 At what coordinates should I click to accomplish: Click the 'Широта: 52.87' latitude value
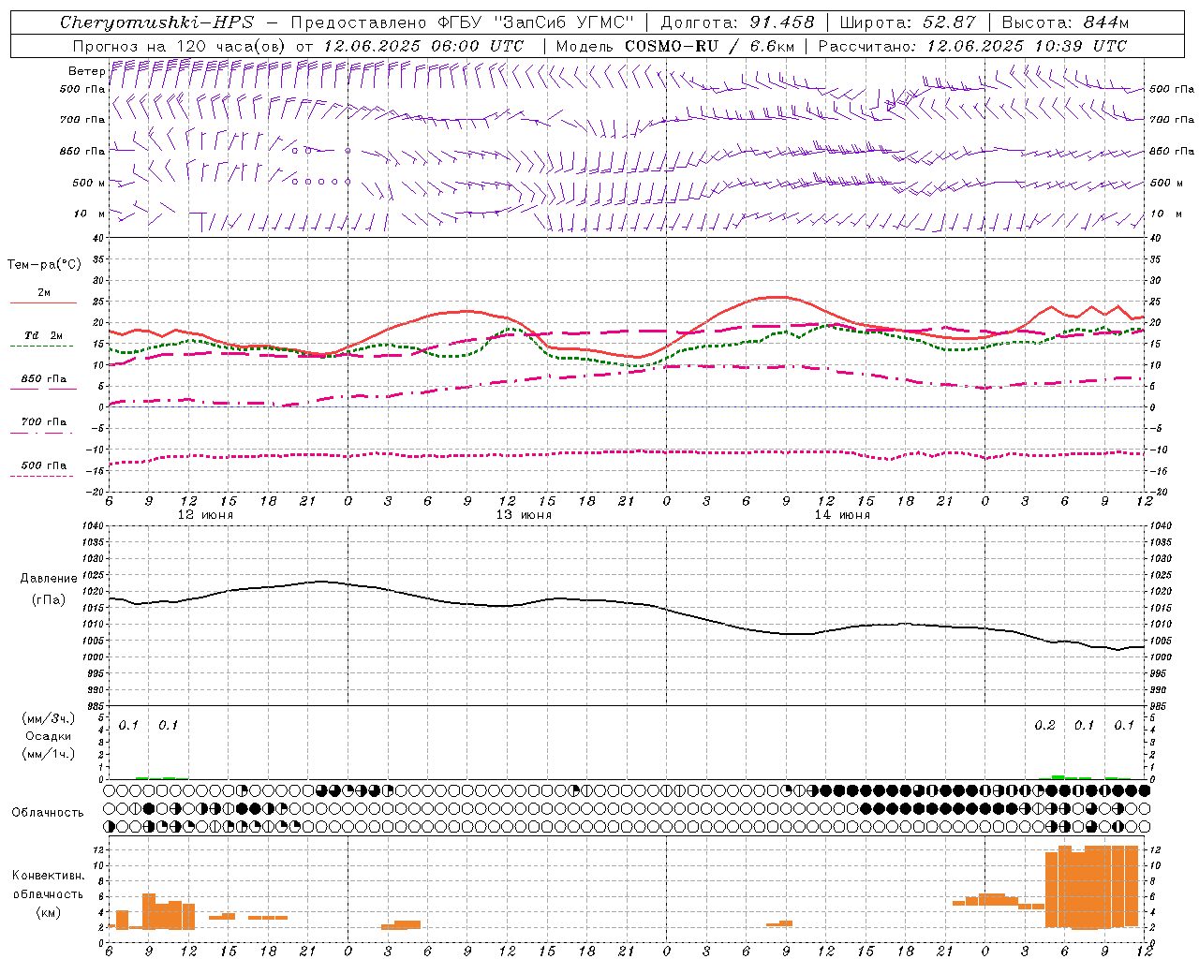[907, 22]
